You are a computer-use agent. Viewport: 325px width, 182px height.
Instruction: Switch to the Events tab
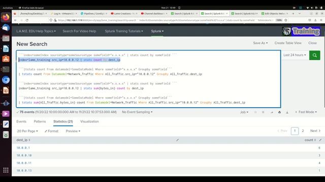(x=21, y=121)
